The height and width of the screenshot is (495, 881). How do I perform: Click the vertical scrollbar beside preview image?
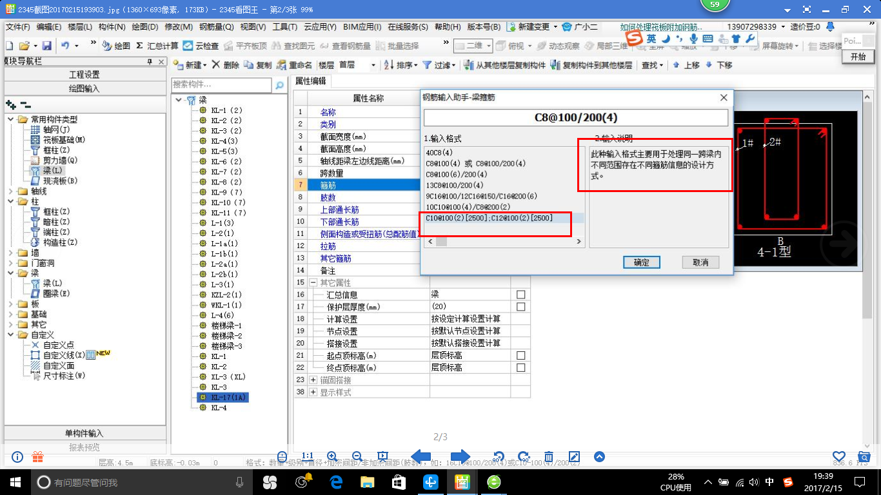[867, 209]
